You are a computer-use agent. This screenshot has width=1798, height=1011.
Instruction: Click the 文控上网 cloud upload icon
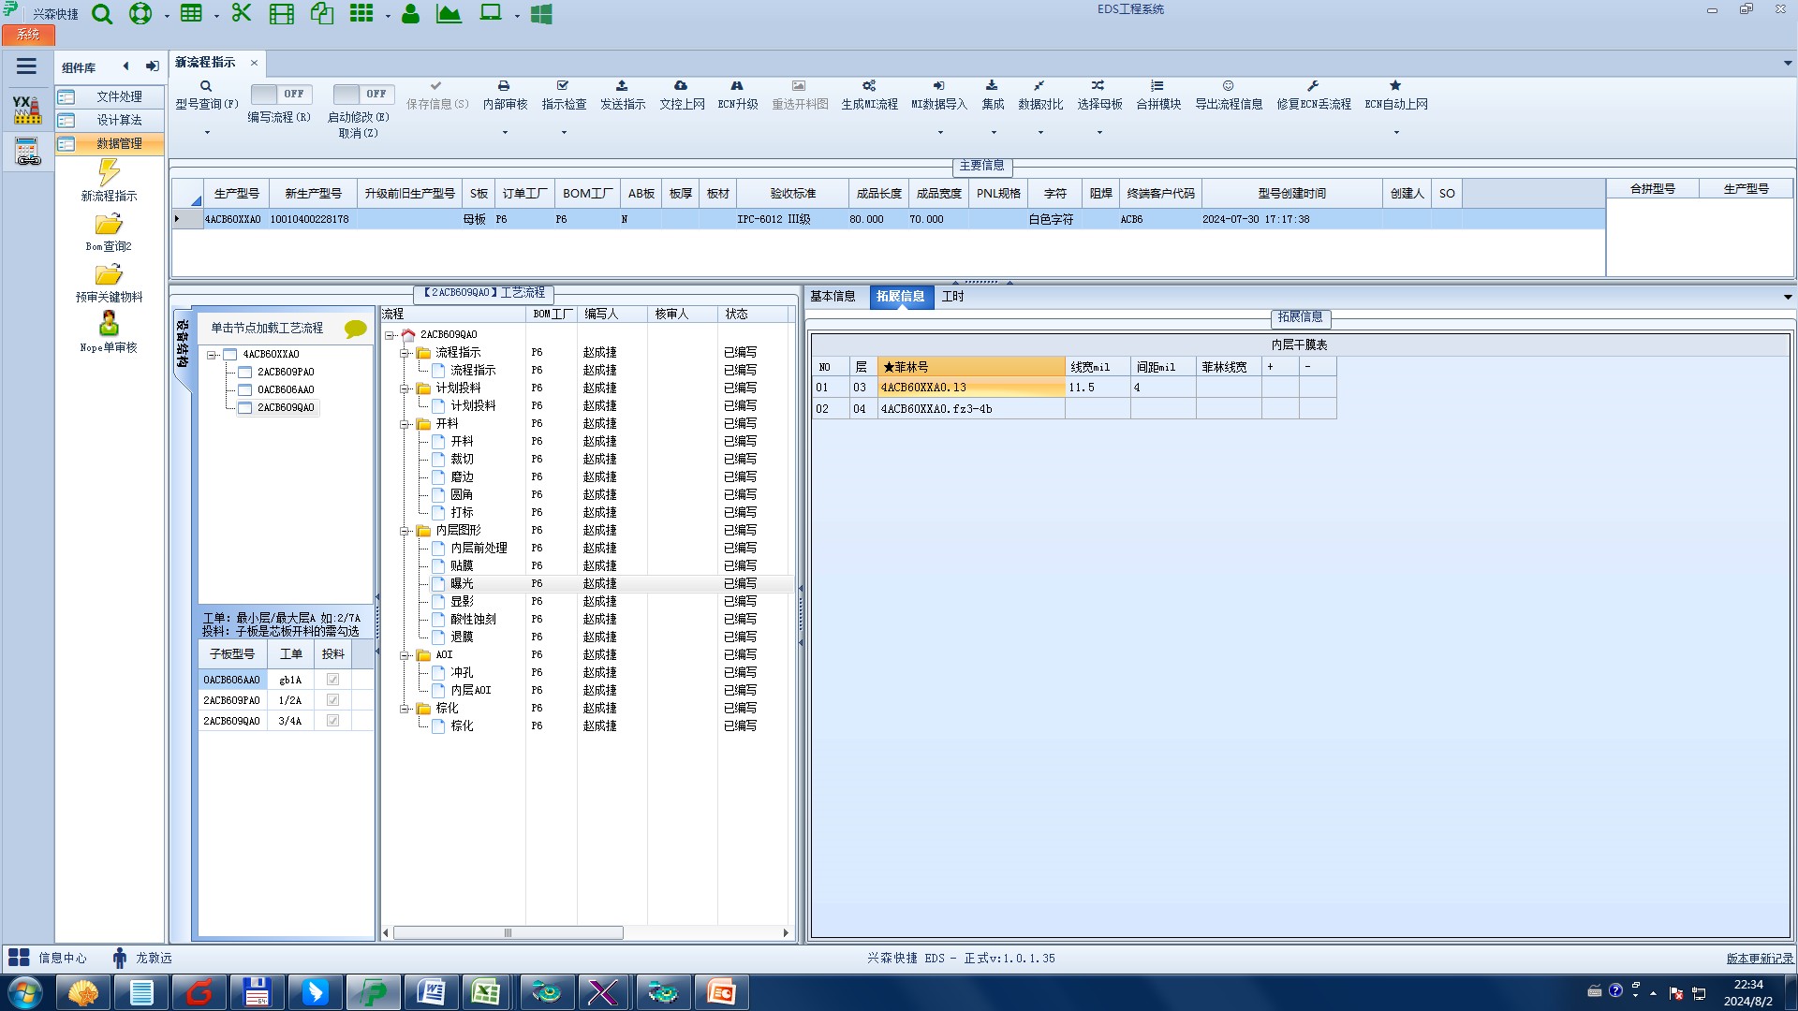(x=681, y=86)
